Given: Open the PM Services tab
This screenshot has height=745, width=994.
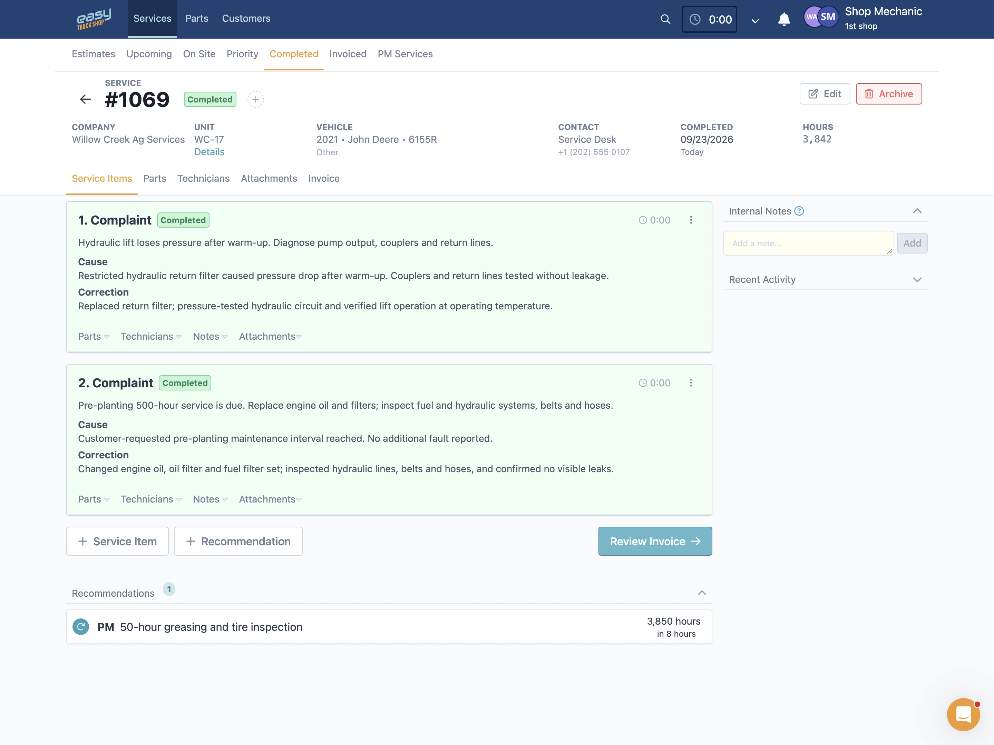Looking at the screenshot, I should 405,54.
